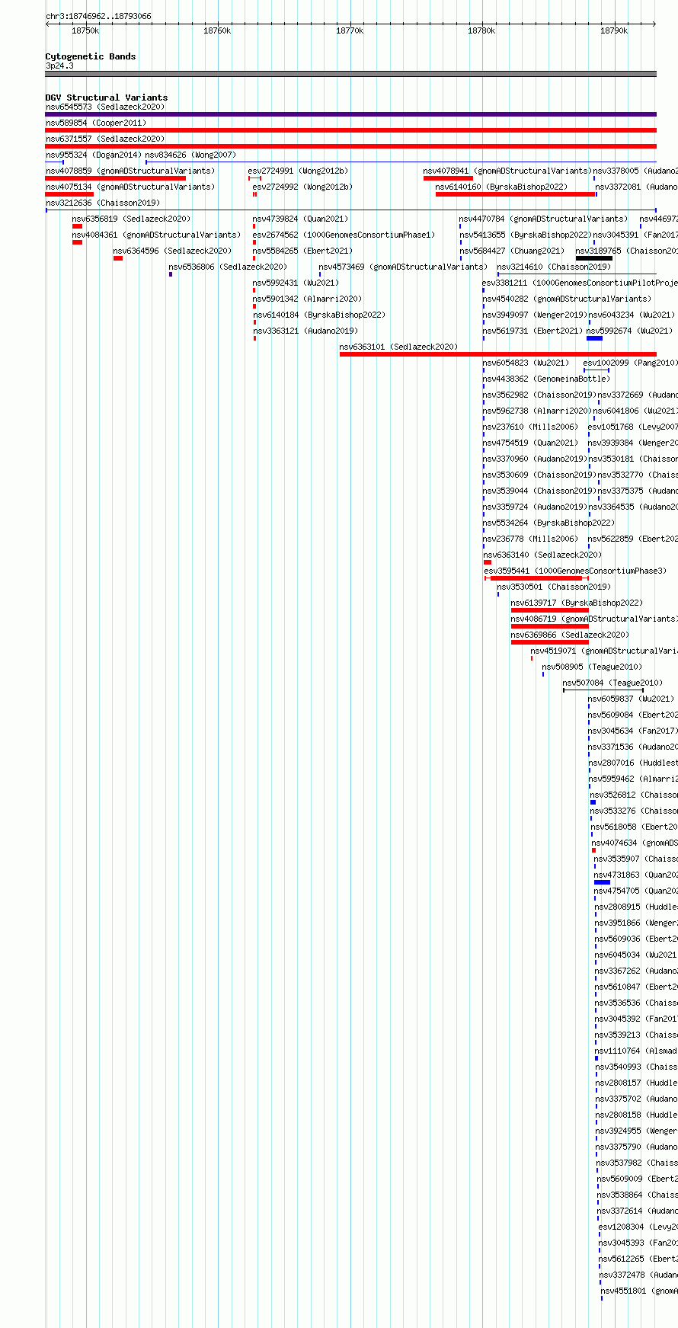Click esv3595441 1000GenomesConsortiumPhase3 label
The image size is (678, 1328).
(x=575, y=571)
